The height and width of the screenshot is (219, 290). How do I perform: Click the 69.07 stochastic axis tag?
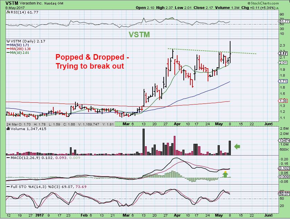tap(284, 194)
